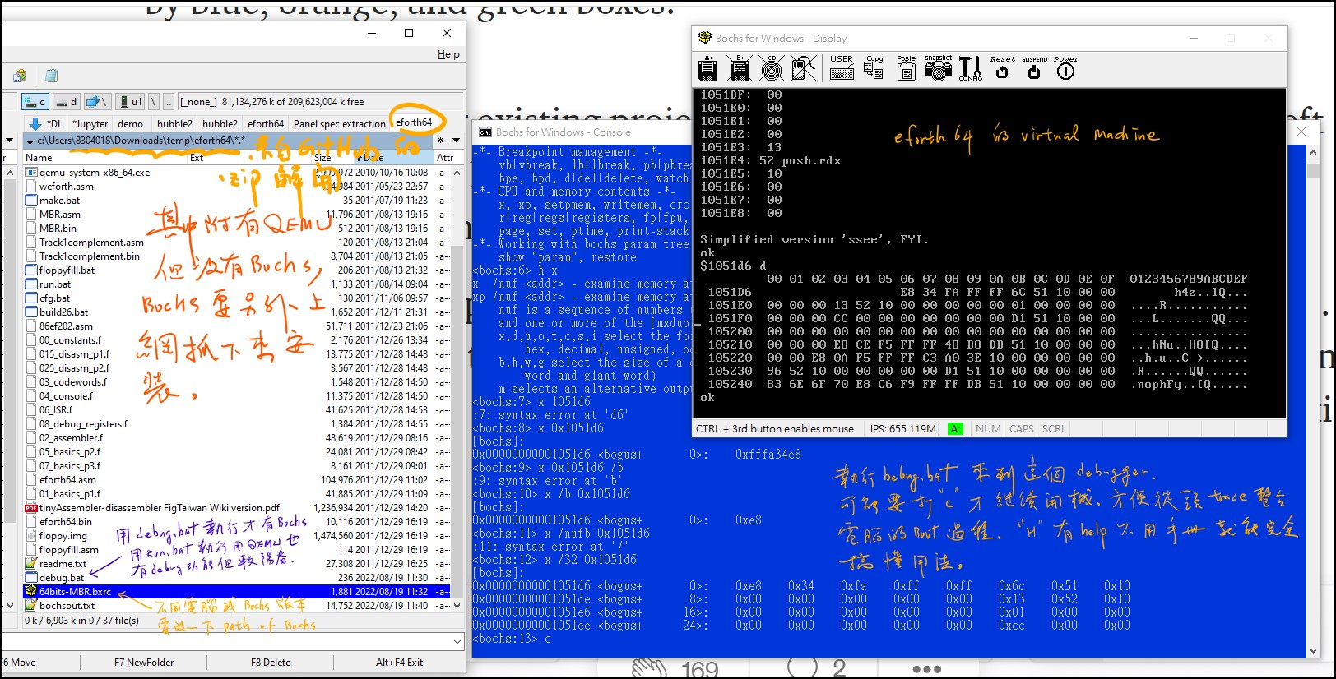
Task: Click the favorites asterisk button
Action: tap(441, 141)
